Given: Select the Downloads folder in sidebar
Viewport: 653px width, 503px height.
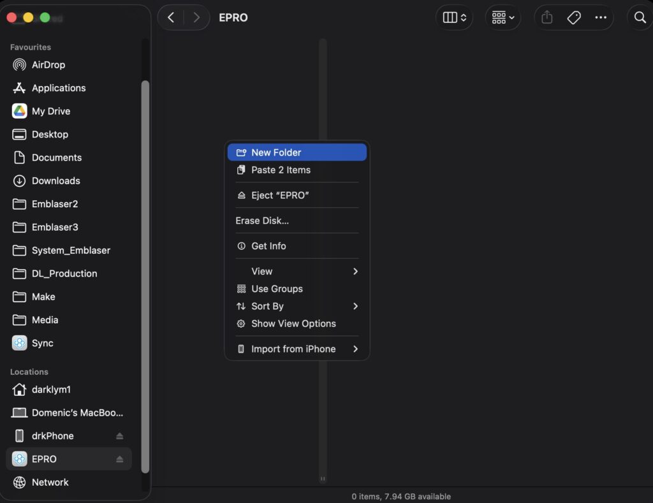Looking at the screenshot, I should (x=55, y=181).
